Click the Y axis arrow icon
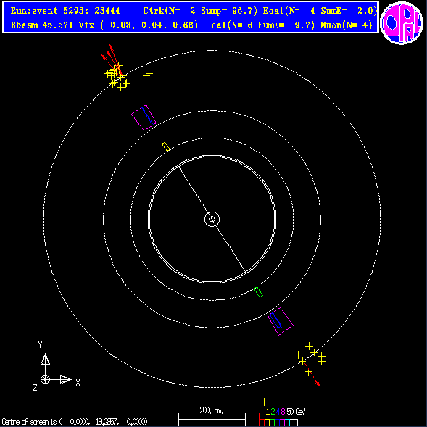427x427 pixels. click(45, 360)
